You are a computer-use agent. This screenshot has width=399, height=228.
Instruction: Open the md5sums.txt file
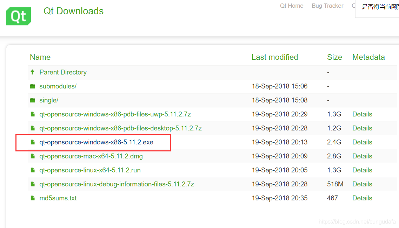click(58, 198)
